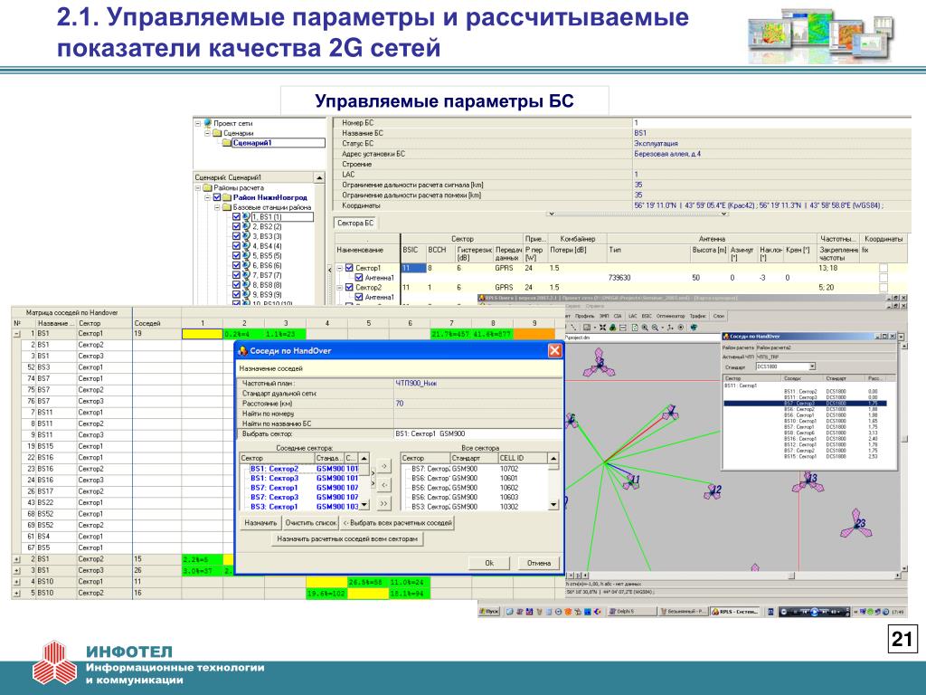Collapse the Базовые станции района node
926x695 pixels.
(217, 207)
